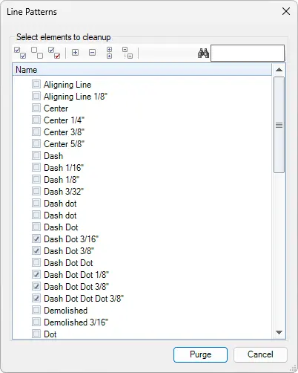Image resolution: width=298 pixels, height=373 pixels.
Task: Check the Aligning Line 1/8" checkbox
Action: pyautogui.click(x=36, y=96)
